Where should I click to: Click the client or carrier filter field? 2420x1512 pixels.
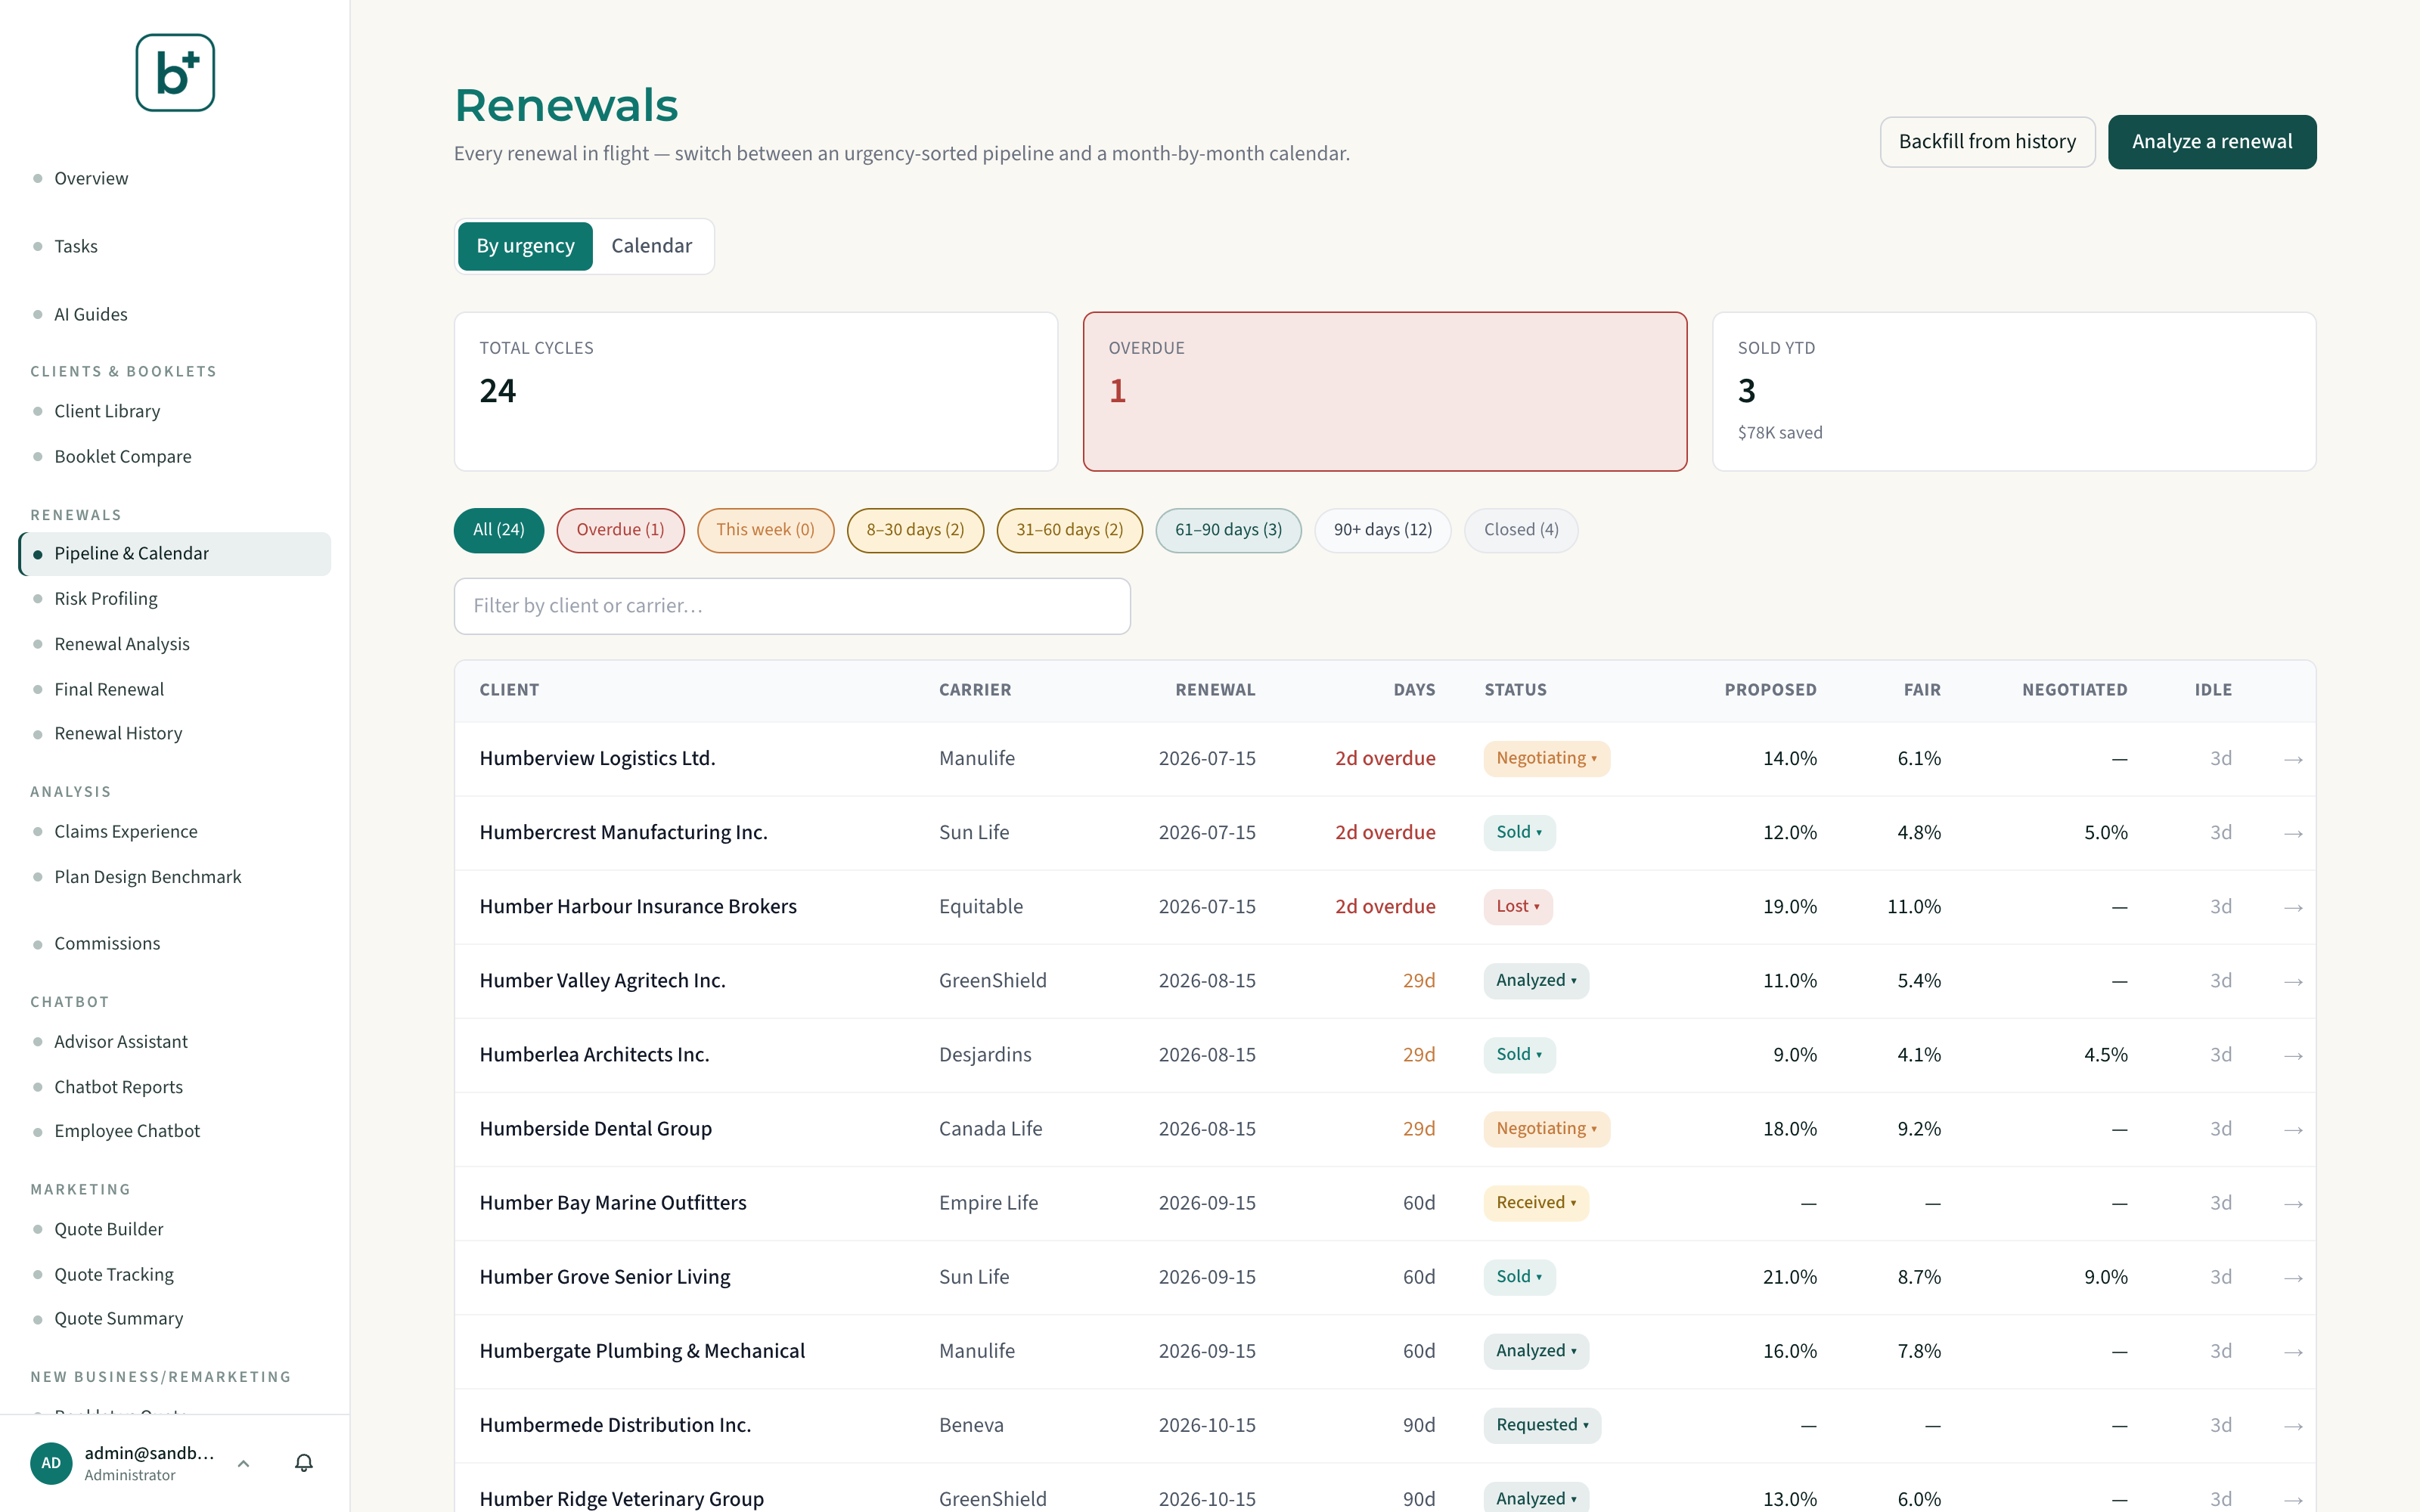click(x=792, y=606)
